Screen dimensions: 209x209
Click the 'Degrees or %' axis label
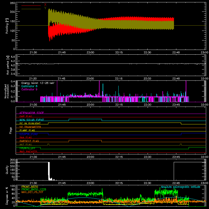click(7, 196)
